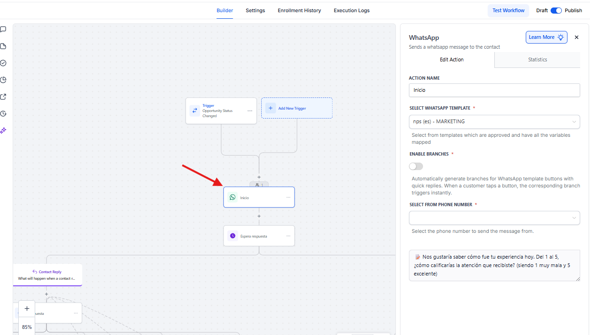Open the Select WhatsApp Template dropdown
590x335 pixels.
tap(494, 122)
